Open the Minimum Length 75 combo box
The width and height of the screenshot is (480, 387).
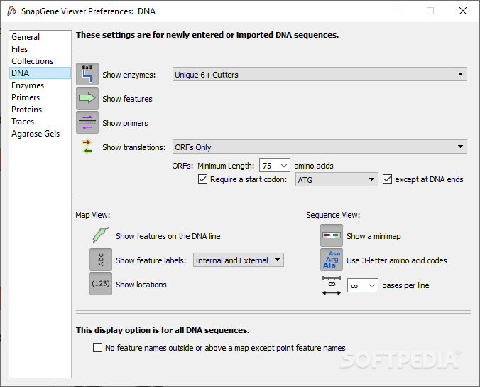pyautogui.click(x=275, y=166)
